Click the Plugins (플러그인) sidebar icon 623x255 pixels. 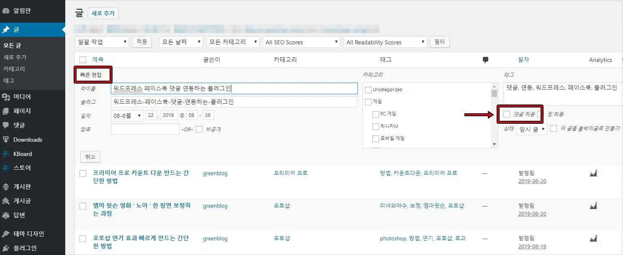6,247
